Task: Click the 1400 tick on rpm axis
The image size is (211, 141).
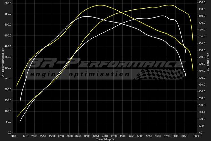Action: point(13,136)
